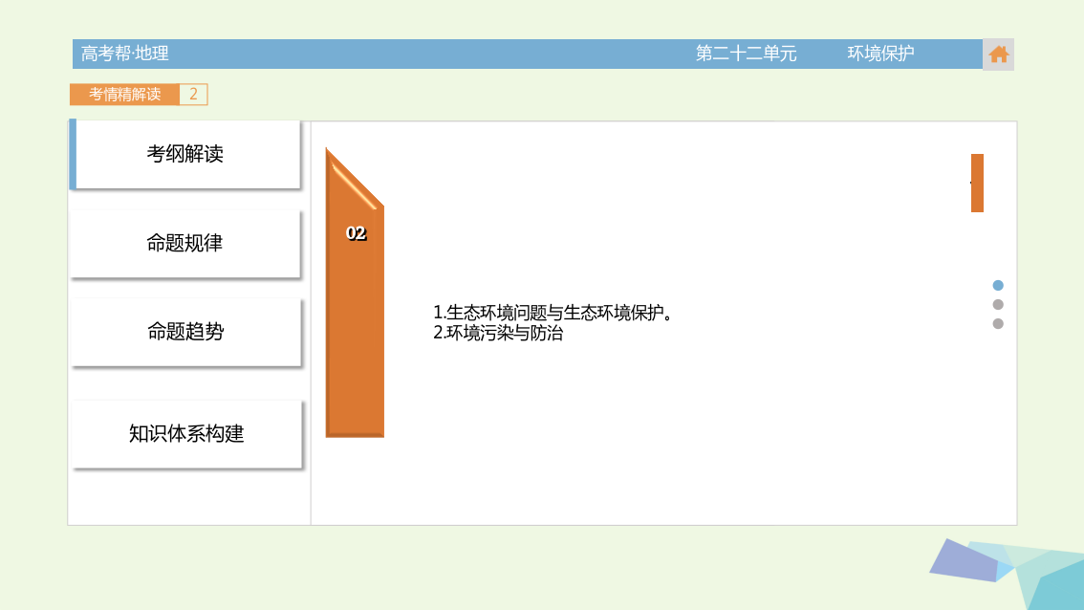Click the orange 02 arrow banner
This screenshot has height=610, width=1084.
pyautogui.click(x=355, y=293)
